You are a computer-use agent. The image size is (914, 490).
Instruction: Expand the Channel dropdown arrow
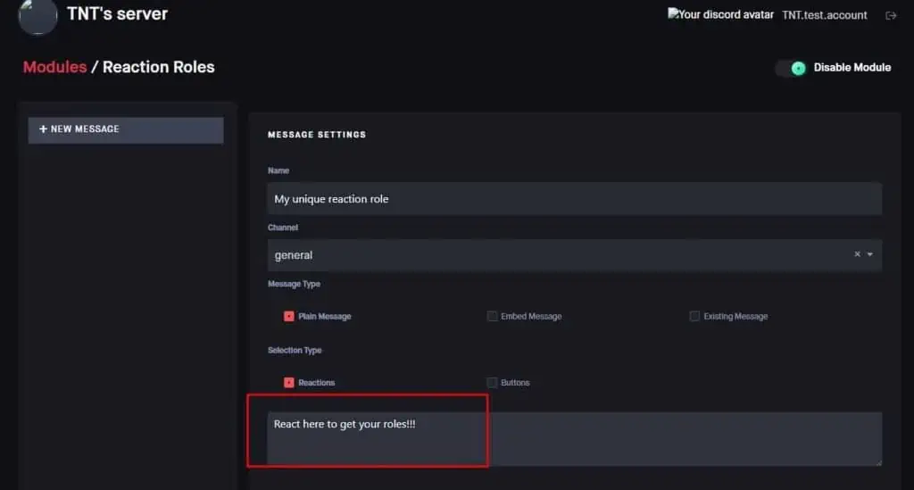coord(870,254)
